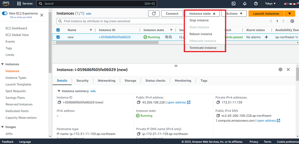Viewport: 299px width, 144px height.
Task: Open table preferences gear next to pagination
Action: 292,21
